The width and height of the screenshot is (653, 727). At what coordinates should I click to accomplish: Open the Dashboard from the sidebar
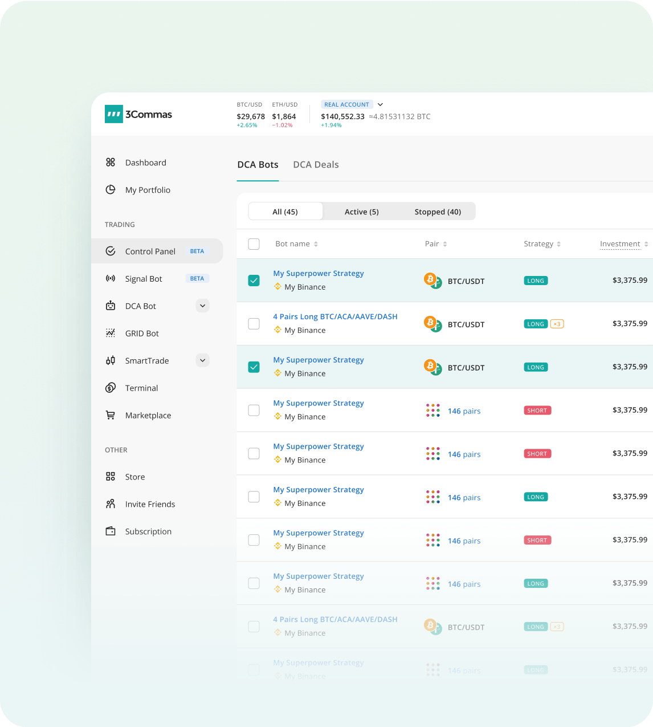(146, 163)
